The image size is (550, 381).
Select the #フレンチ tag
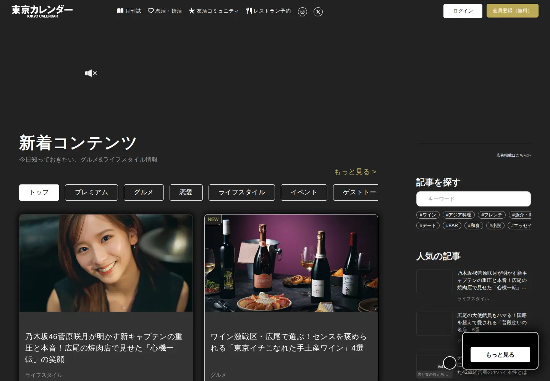click(x=492, y=215)
